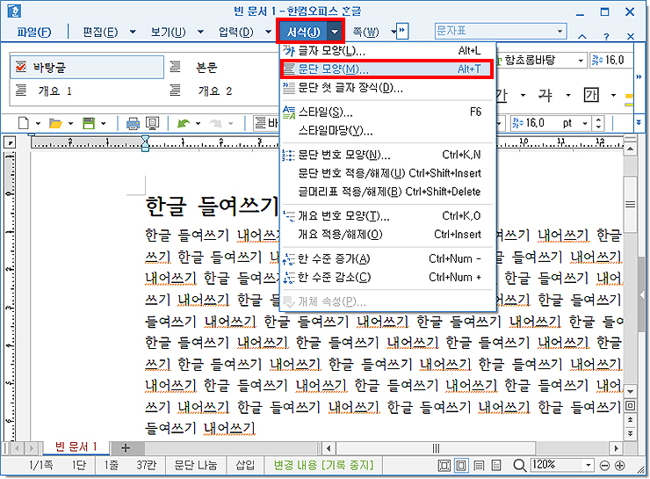Click the yellow highlight color icon
Viewport: 650px width, 479px height.
pyautogui.click(x=629, y=98)
